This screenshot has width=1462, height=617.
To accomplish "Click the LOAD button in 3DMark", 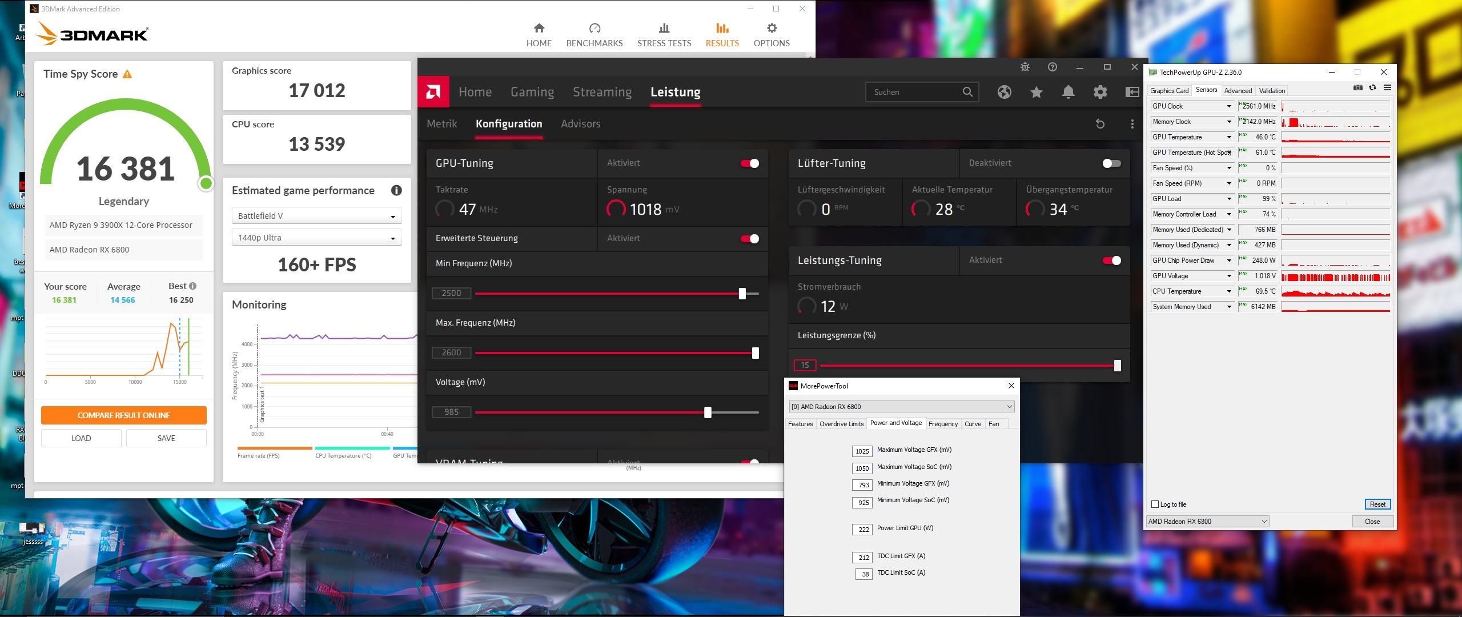I will coord(81,438).
